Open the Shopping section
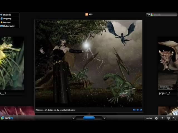 click(x=6, y=19)
